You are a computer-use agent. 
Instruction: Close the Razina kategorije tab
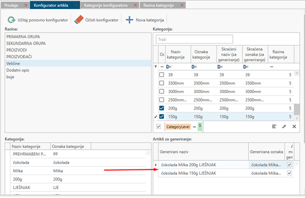coord(182,5)
